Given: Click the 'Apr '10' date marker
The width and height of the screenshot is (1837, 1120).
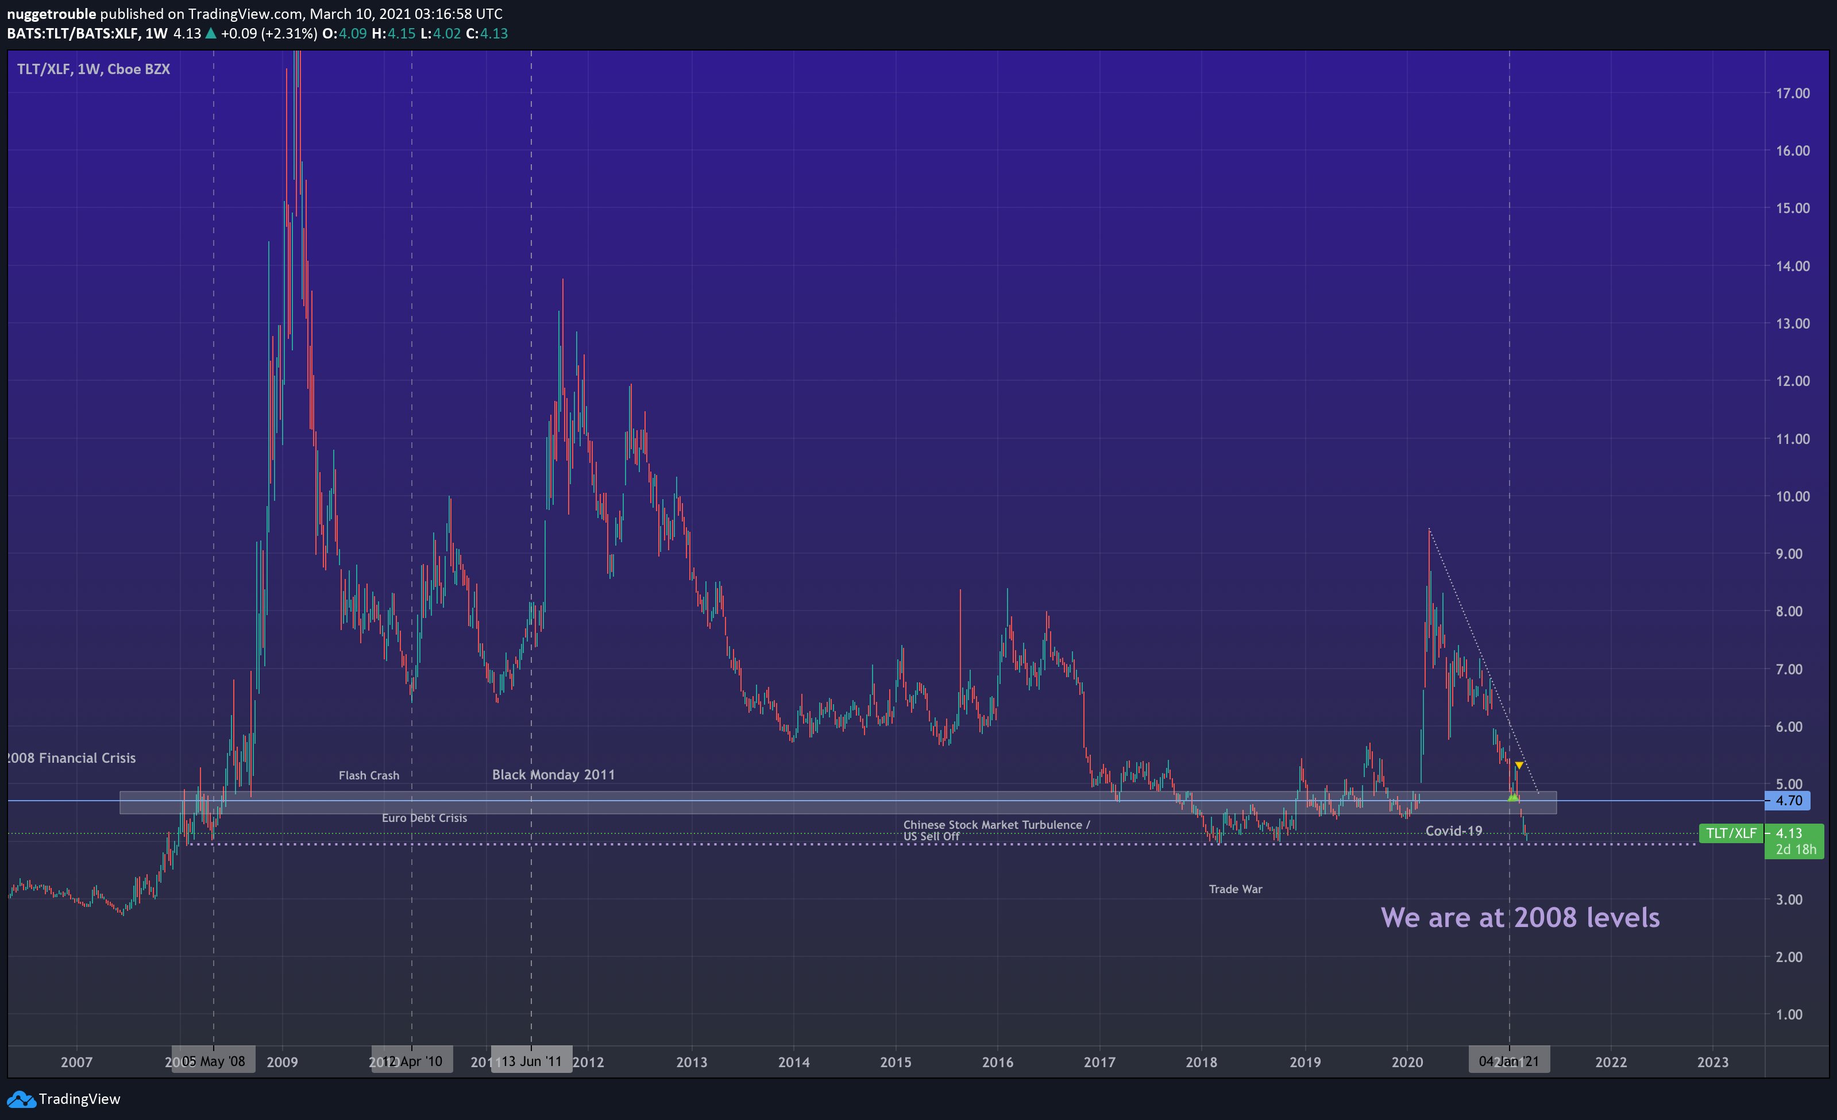Looking at the screenshot, I should tap(411, 1061).
